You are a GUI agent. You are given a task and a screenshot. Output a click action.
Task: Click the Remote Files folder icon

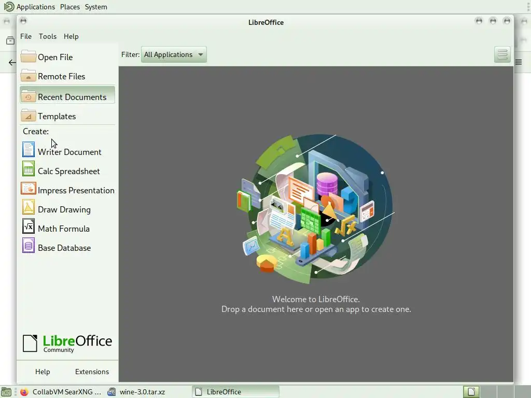(x=29, y=76)
